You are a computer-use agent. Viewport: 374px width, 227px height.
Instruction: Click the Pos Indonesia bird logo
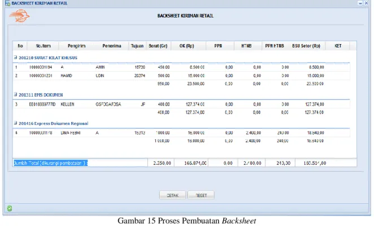tap(19, 16)
